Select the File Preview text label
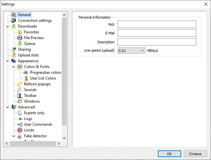Viewport: 211px width, 160px height. tap(34, 38)
